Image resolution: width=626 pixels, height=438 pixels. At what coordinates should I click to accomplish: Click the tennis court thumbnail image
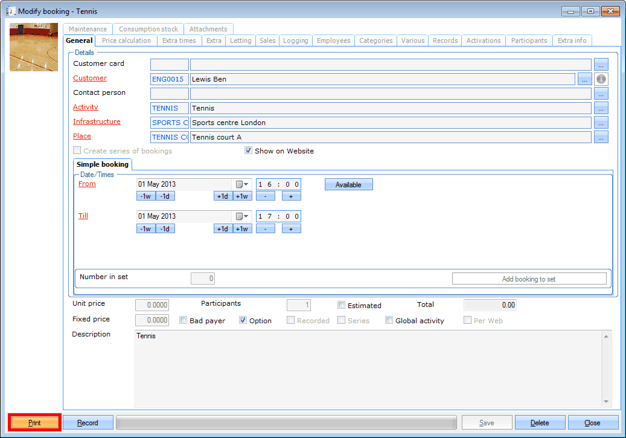[x=33, y=47]
